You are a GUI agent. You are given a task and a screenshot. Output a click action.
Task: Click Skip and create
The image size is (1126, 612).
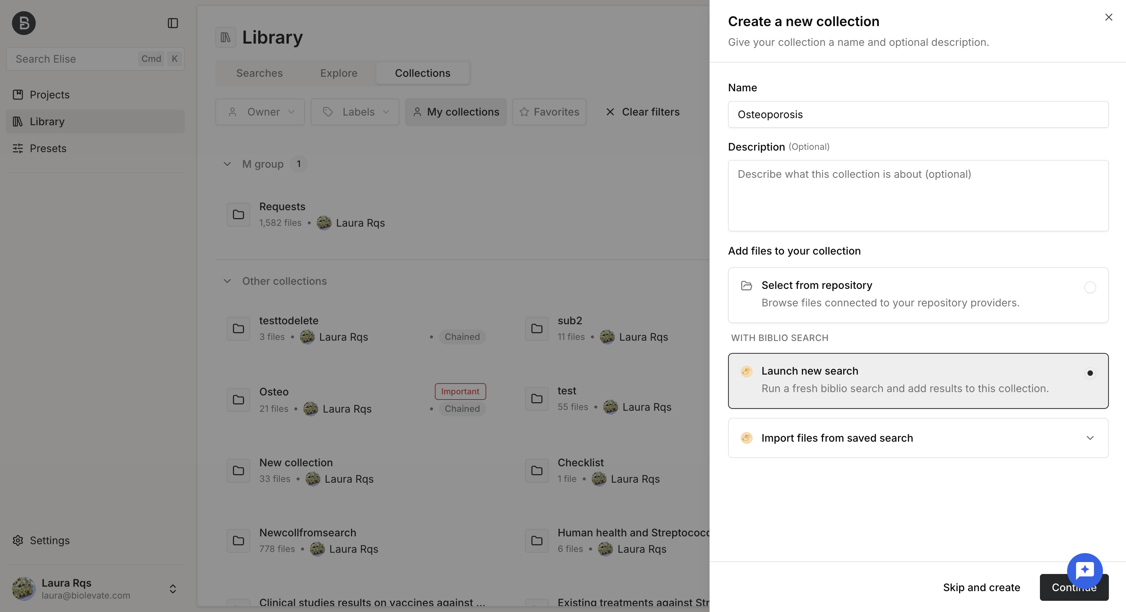coord(981,587)
